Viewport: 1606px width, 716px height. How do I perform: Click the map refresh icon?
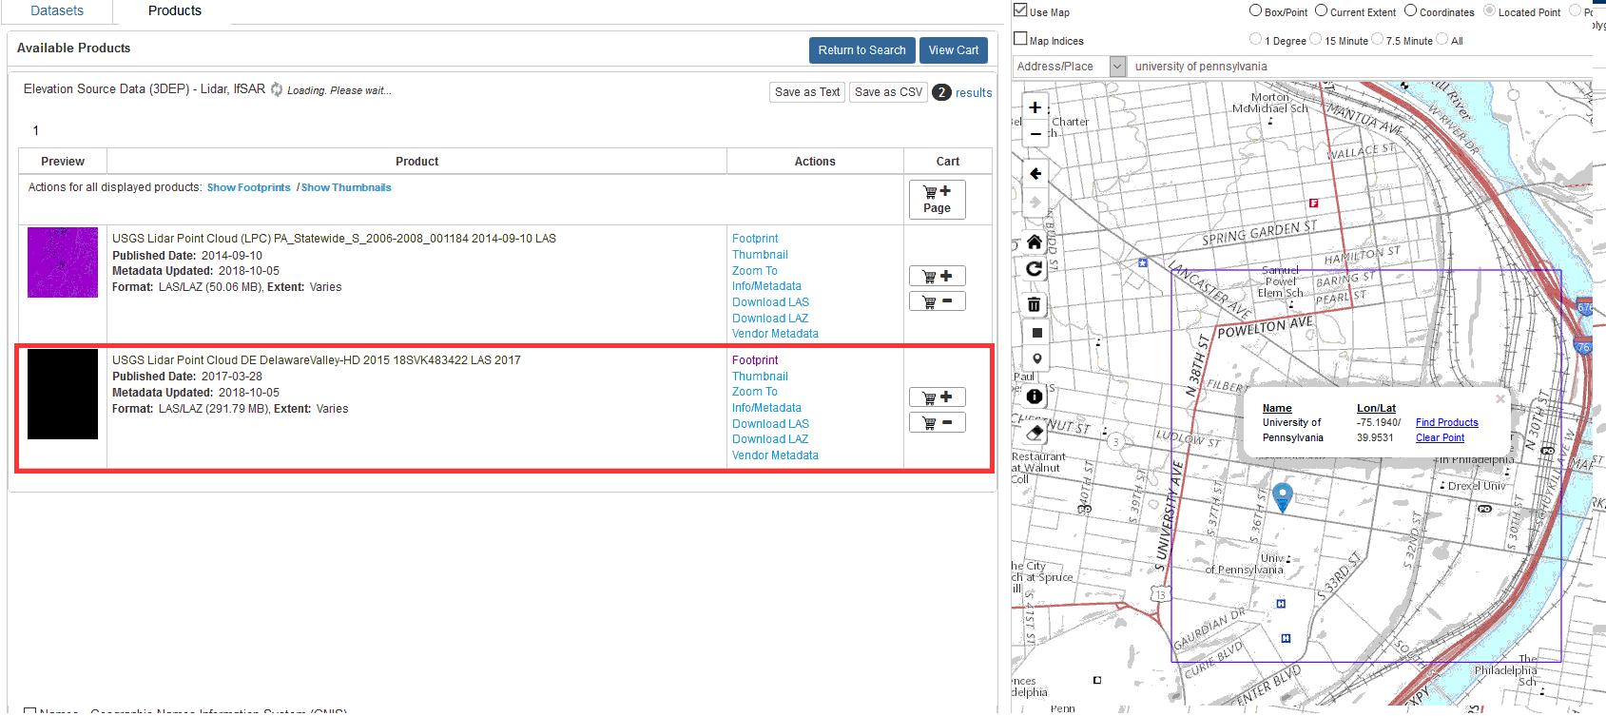(1035, 269)
